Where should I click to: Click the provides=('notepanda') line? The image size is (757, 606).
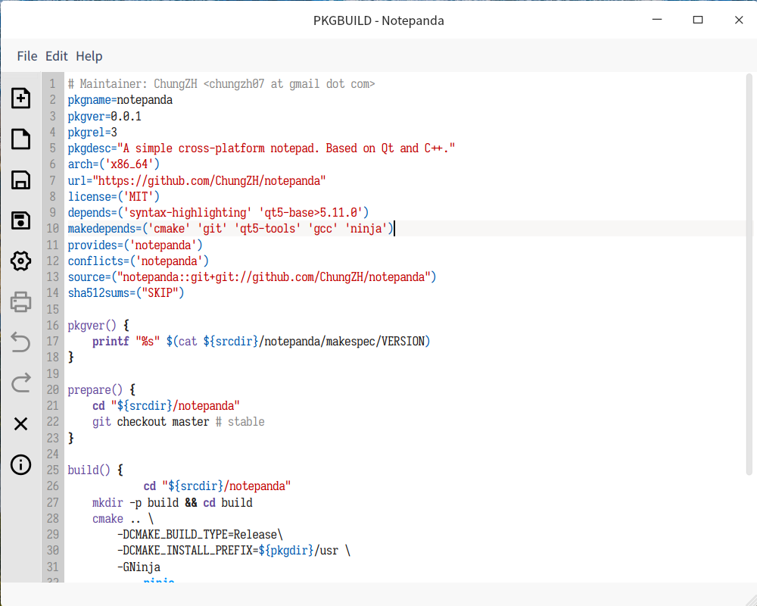pyautogui.click(x=136, y=245)
